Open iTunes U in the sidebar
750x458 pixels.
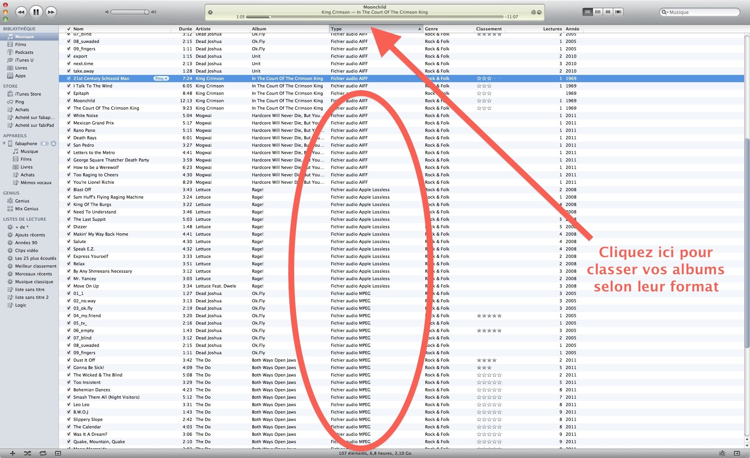24,60
